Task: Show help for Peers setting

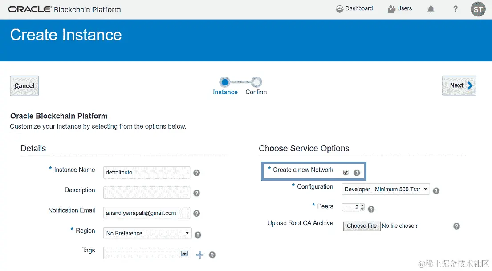Action: [371, 209]
